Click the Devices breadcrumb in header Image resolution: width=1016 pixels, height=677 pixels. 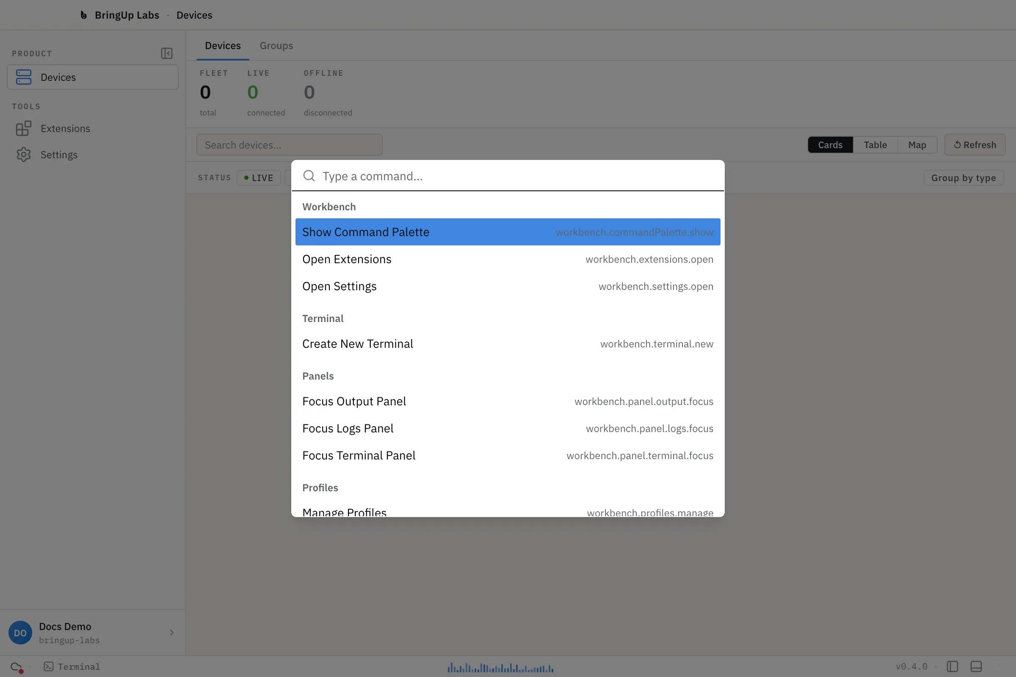(194, 15)
